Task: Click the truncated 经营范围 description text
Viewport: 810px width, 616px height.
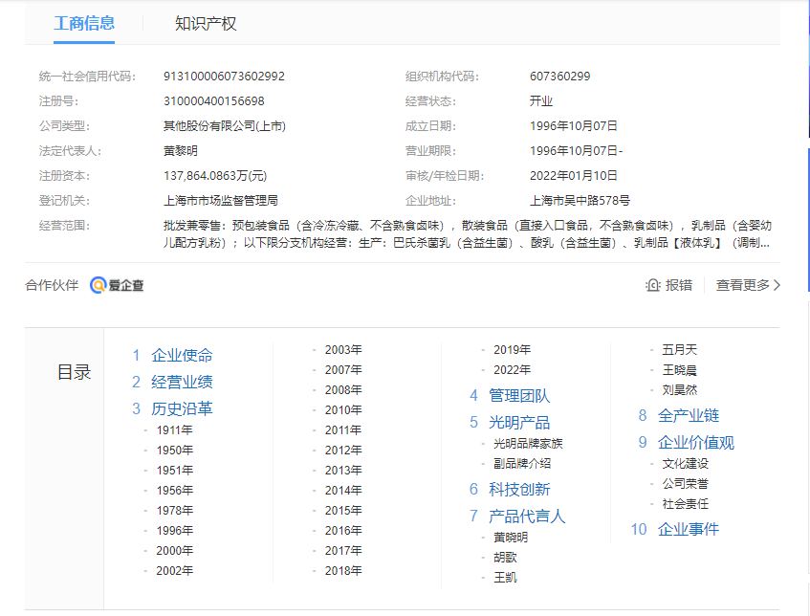Action: [467, 234]
